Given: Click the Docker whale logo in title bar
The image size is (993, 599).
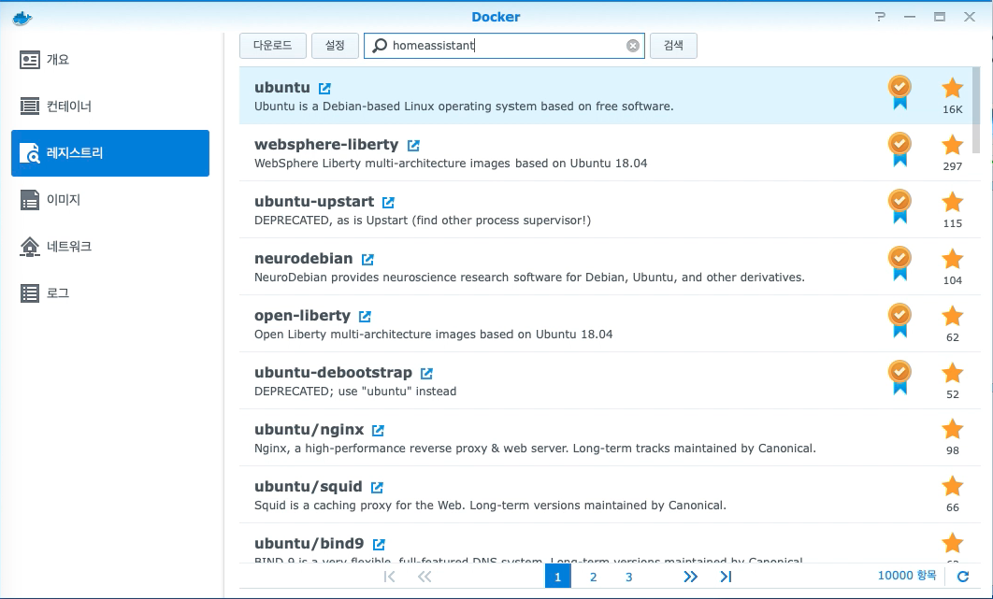Looking at the screenshot, I should (22, 18).
